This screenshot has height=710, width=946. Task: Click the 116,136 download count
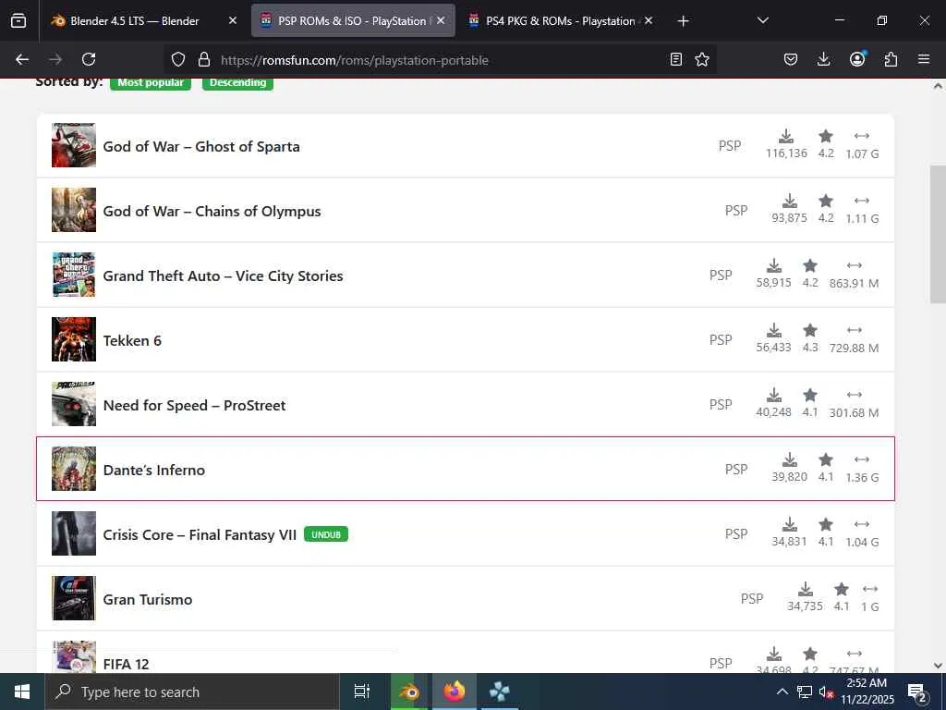point(786,153)
